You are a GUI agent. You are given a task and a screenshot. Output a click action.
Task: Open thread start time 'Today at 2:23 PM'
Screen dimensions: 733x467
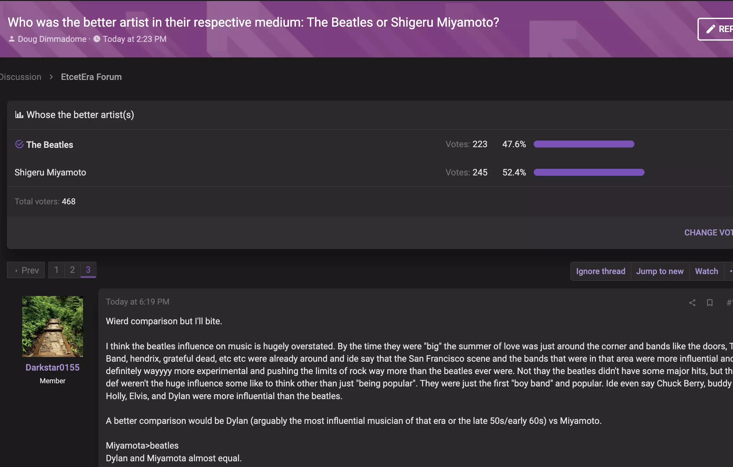click(x=135, y=39)
